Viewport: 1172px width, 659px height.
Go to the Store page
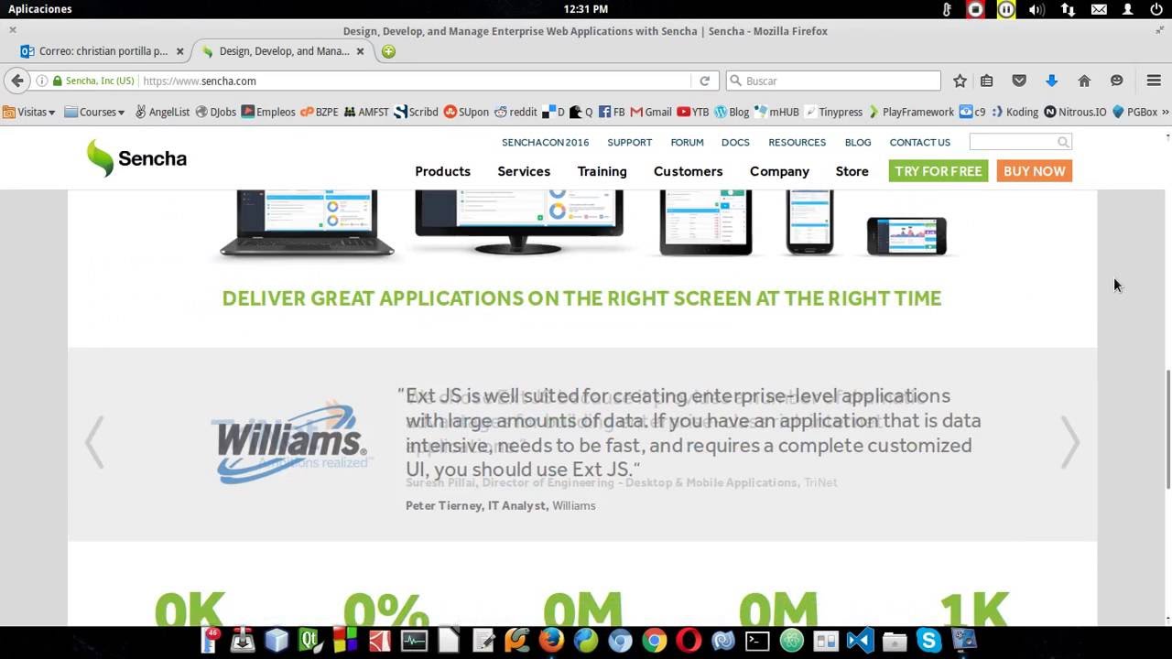tap(852, 171)
